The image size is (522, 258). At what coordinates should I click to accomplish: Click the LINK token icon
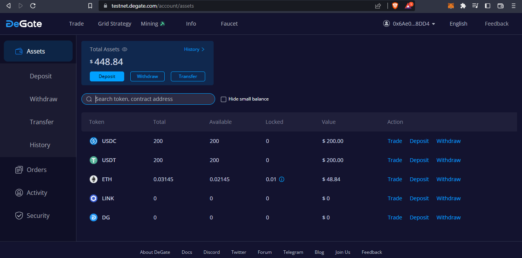click(x=94, y=198)
